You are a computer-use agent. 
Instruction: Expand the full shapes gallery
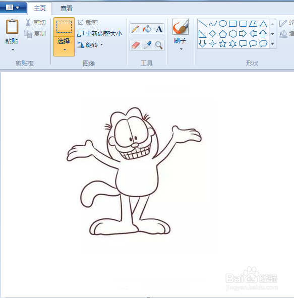tap(272, 44)
